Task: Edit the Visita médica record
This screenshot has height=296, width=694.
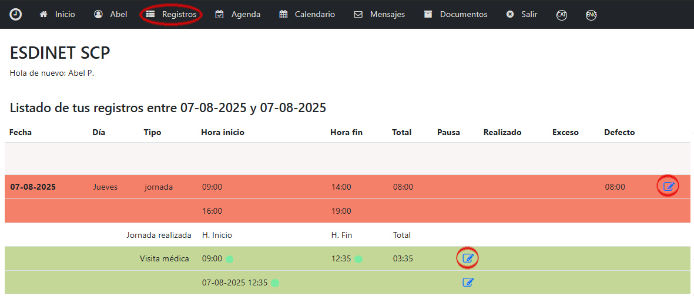Action: click(468, 258)
